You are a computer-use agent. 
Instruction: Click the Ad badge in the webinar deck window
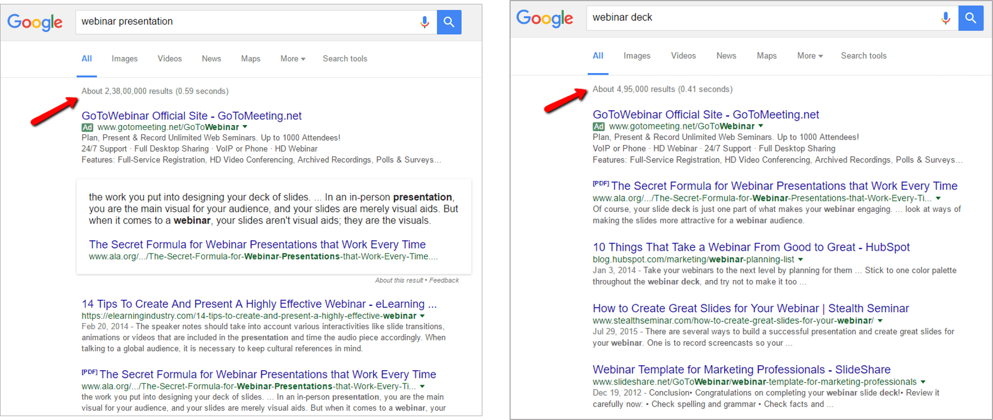tap(599, 127)
